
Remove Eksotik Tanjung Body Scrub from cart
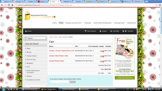[x=103, y=51]
